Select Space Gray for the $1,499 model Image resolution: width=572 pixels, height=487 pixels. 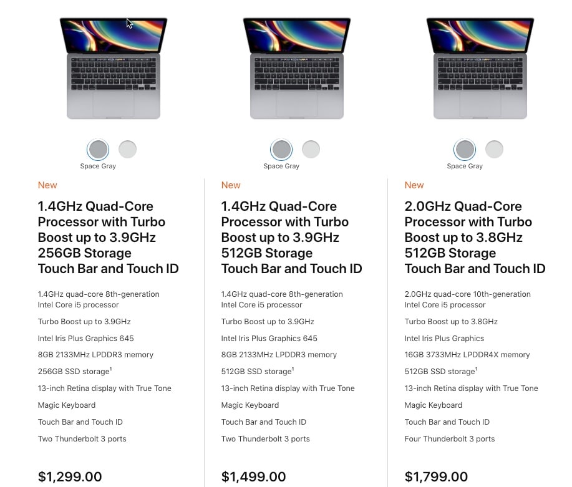tap(281, 150)
